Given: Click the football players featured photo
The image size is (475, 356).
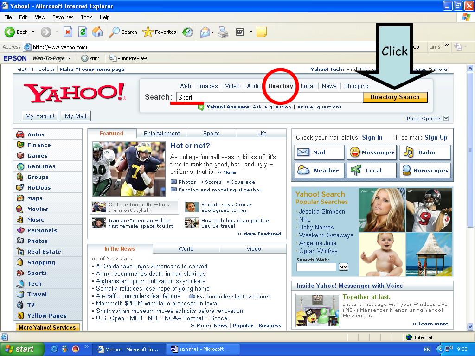Looking at the screenshot, I should (129, 169).
